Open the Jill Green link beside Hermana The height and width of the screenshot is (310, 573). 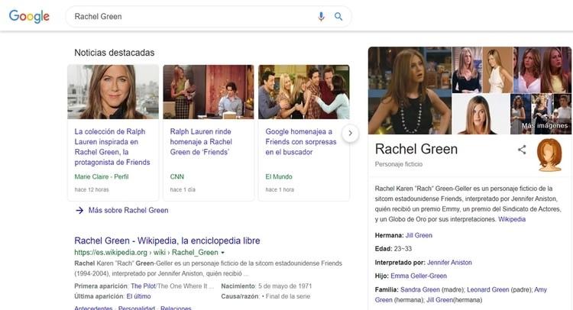(419, 235)
